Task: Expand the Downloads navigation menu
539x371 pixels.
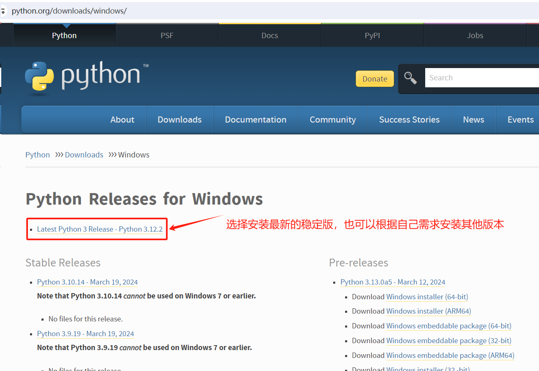Action: click(x=180, y=120)
